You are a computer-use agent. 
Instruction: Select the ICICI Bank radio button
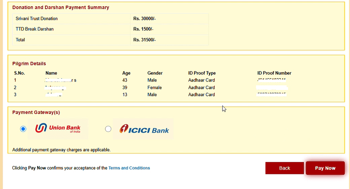coord(108,129)
